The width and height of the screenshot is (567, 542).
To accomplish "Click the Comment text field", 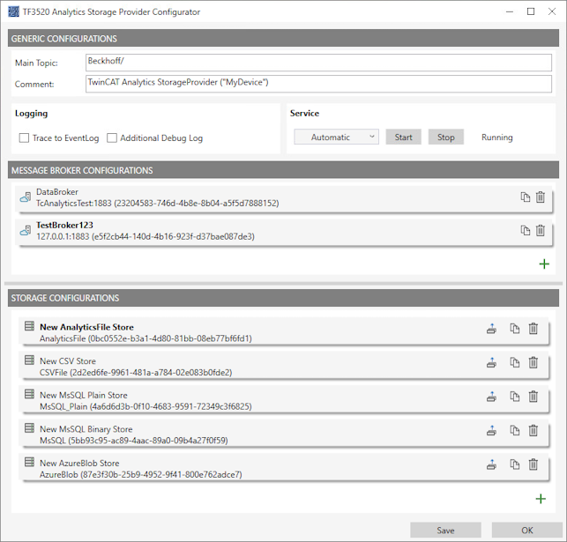I will 317,83.
